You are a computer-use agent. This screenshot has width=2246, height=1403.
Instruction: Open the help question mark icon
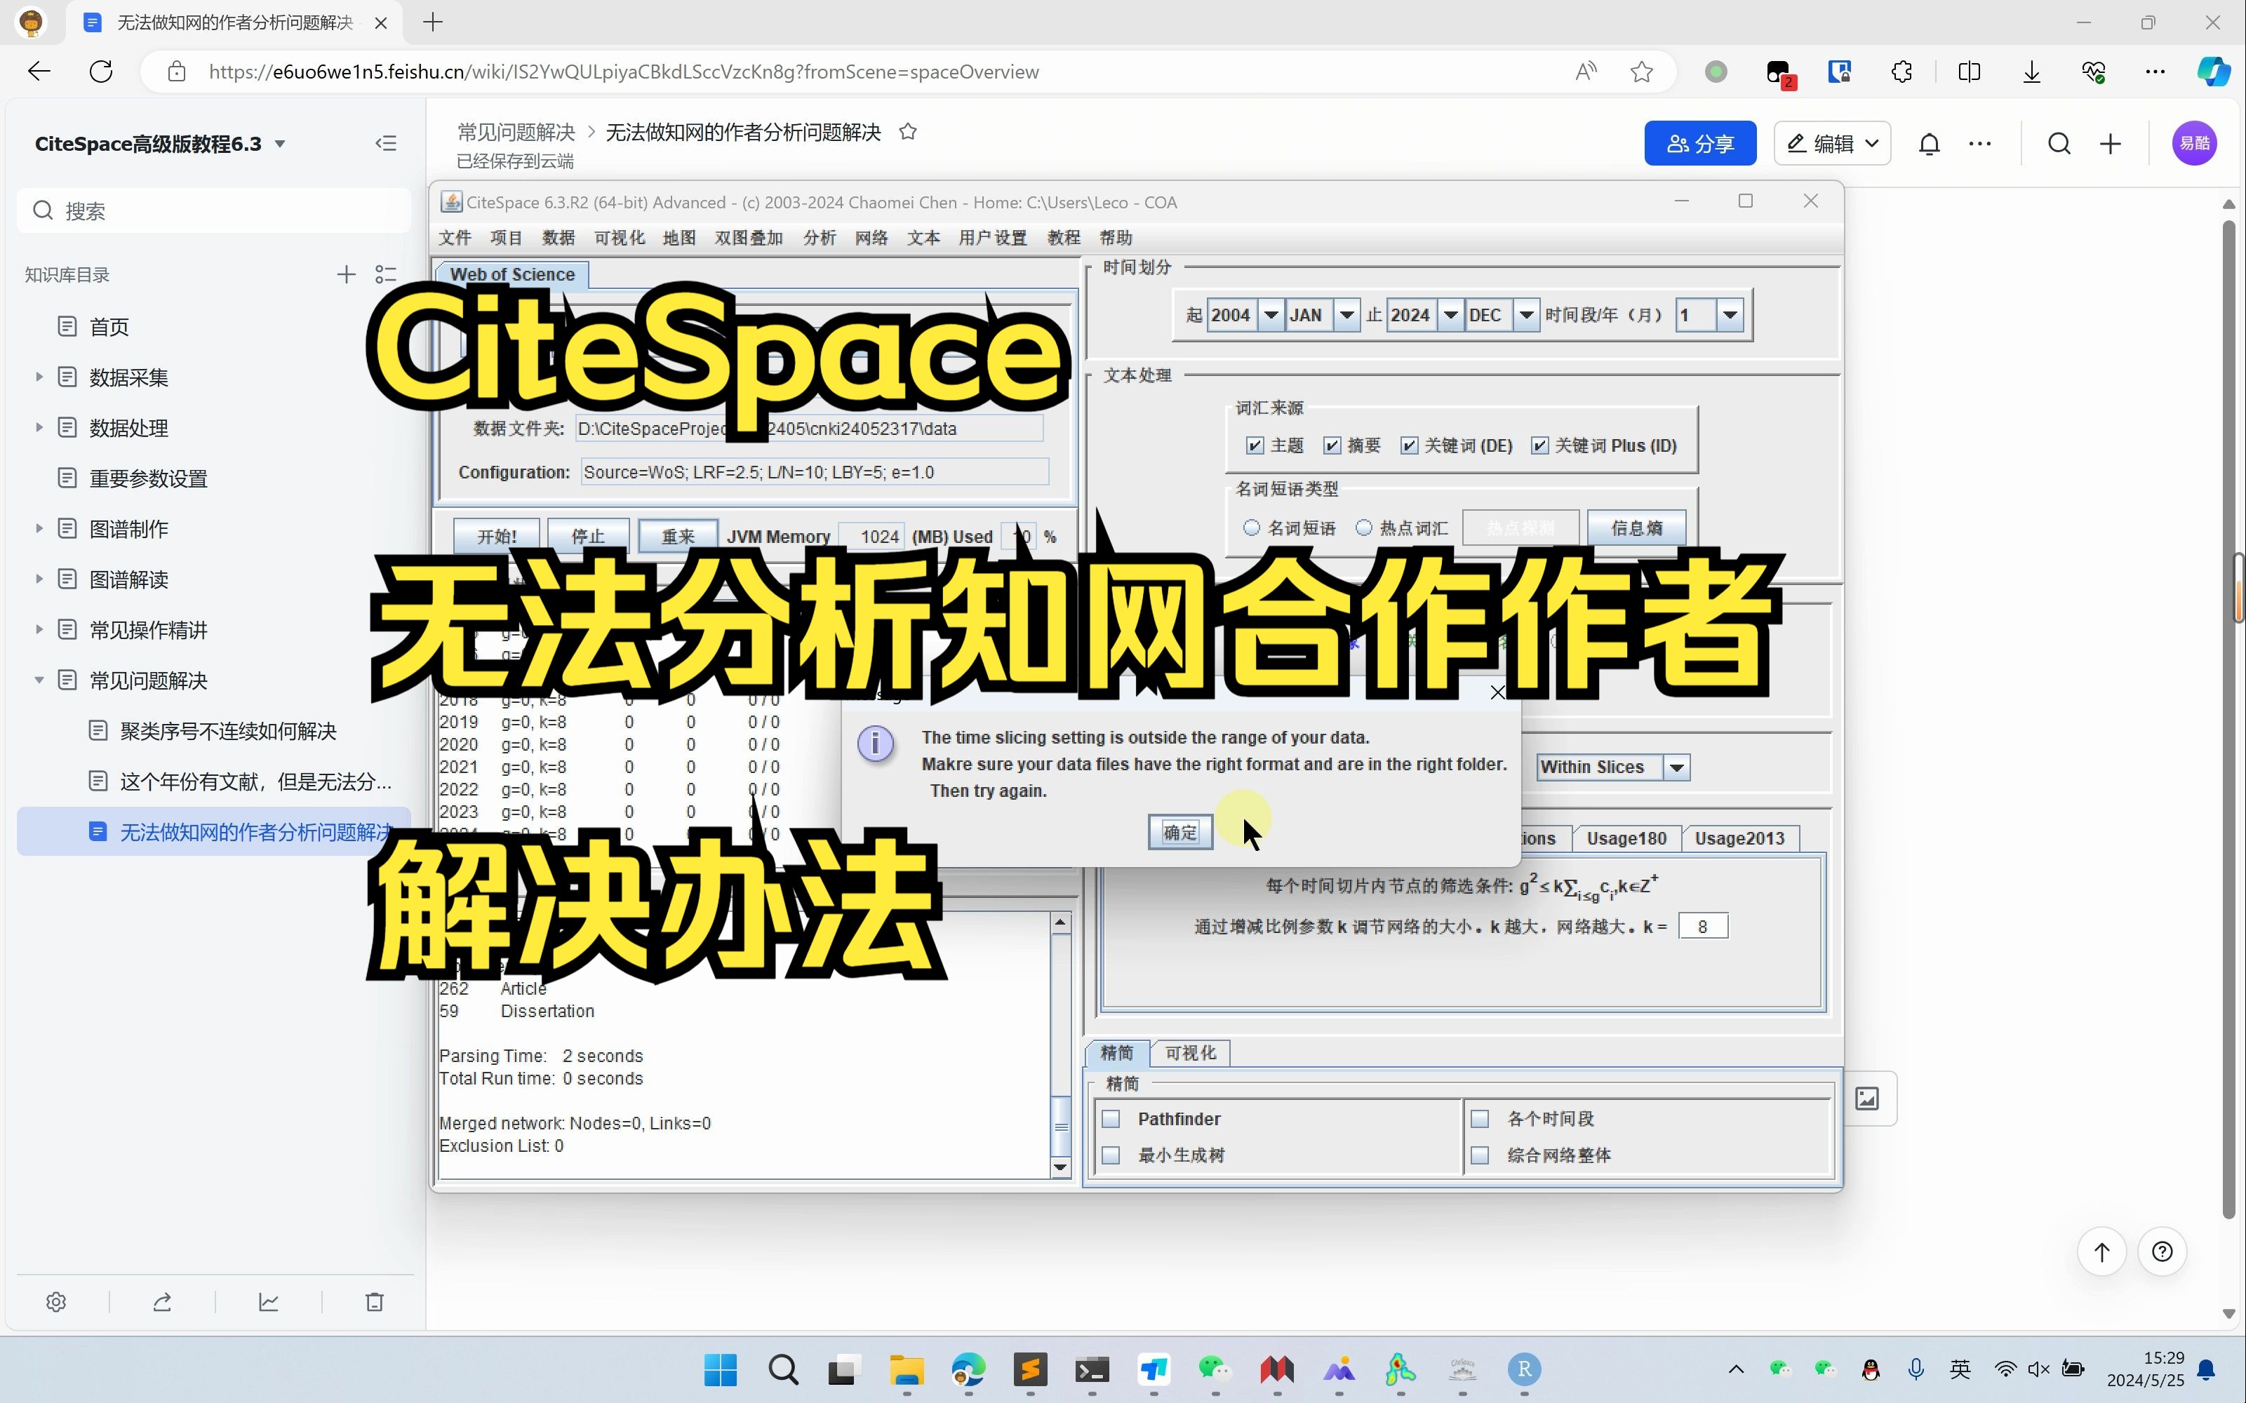tap(2163, 1251)
